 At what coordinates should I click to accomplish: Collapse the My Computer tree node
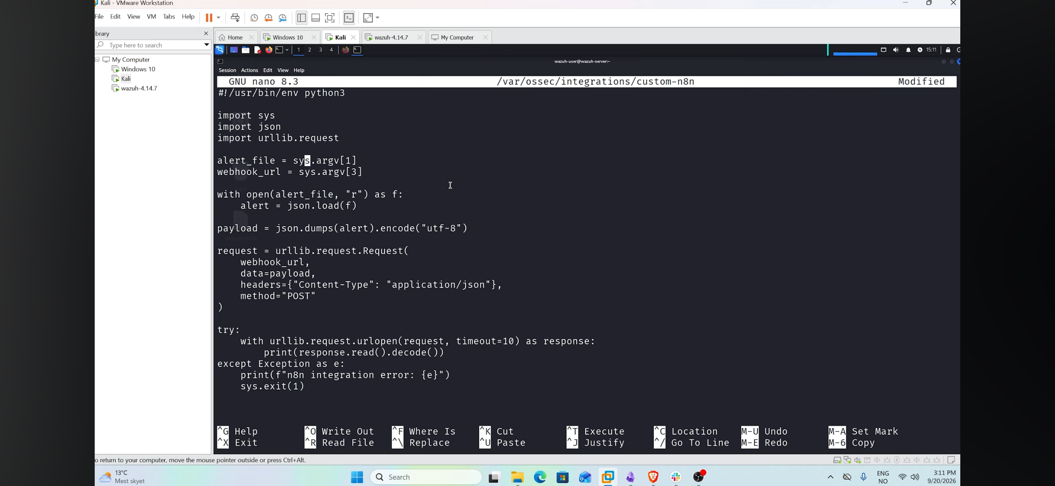[98, 60]
